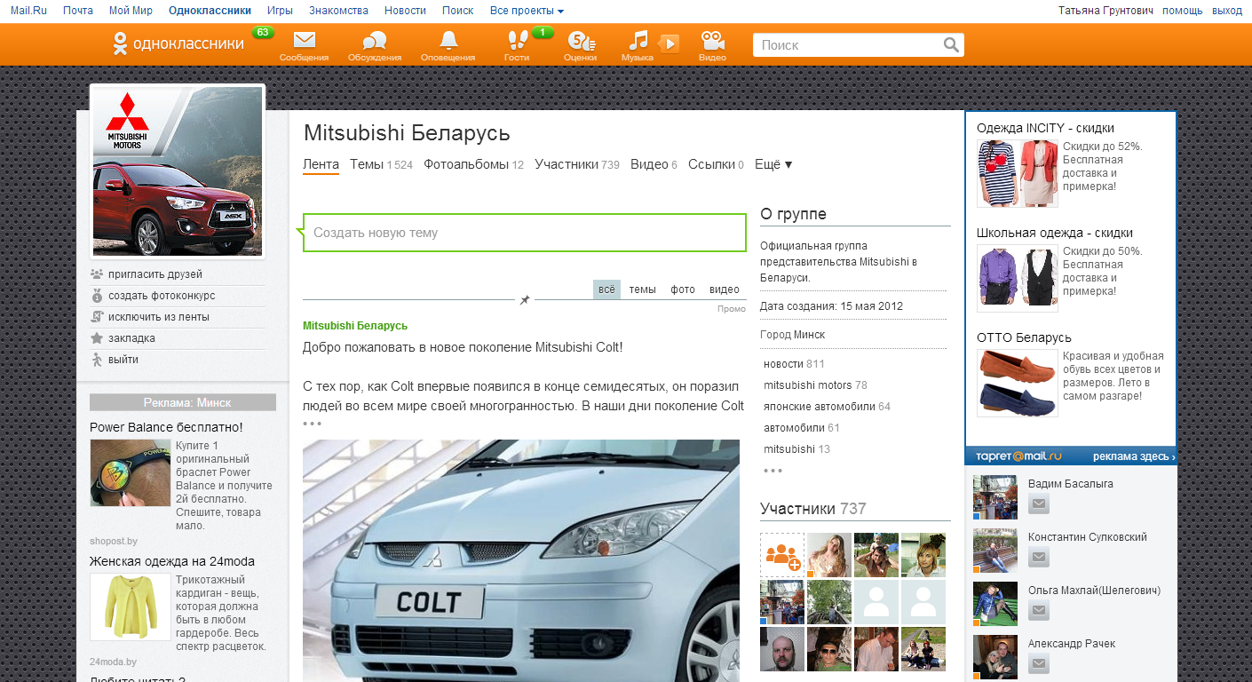Open the Знакомства link

[338, 11]
